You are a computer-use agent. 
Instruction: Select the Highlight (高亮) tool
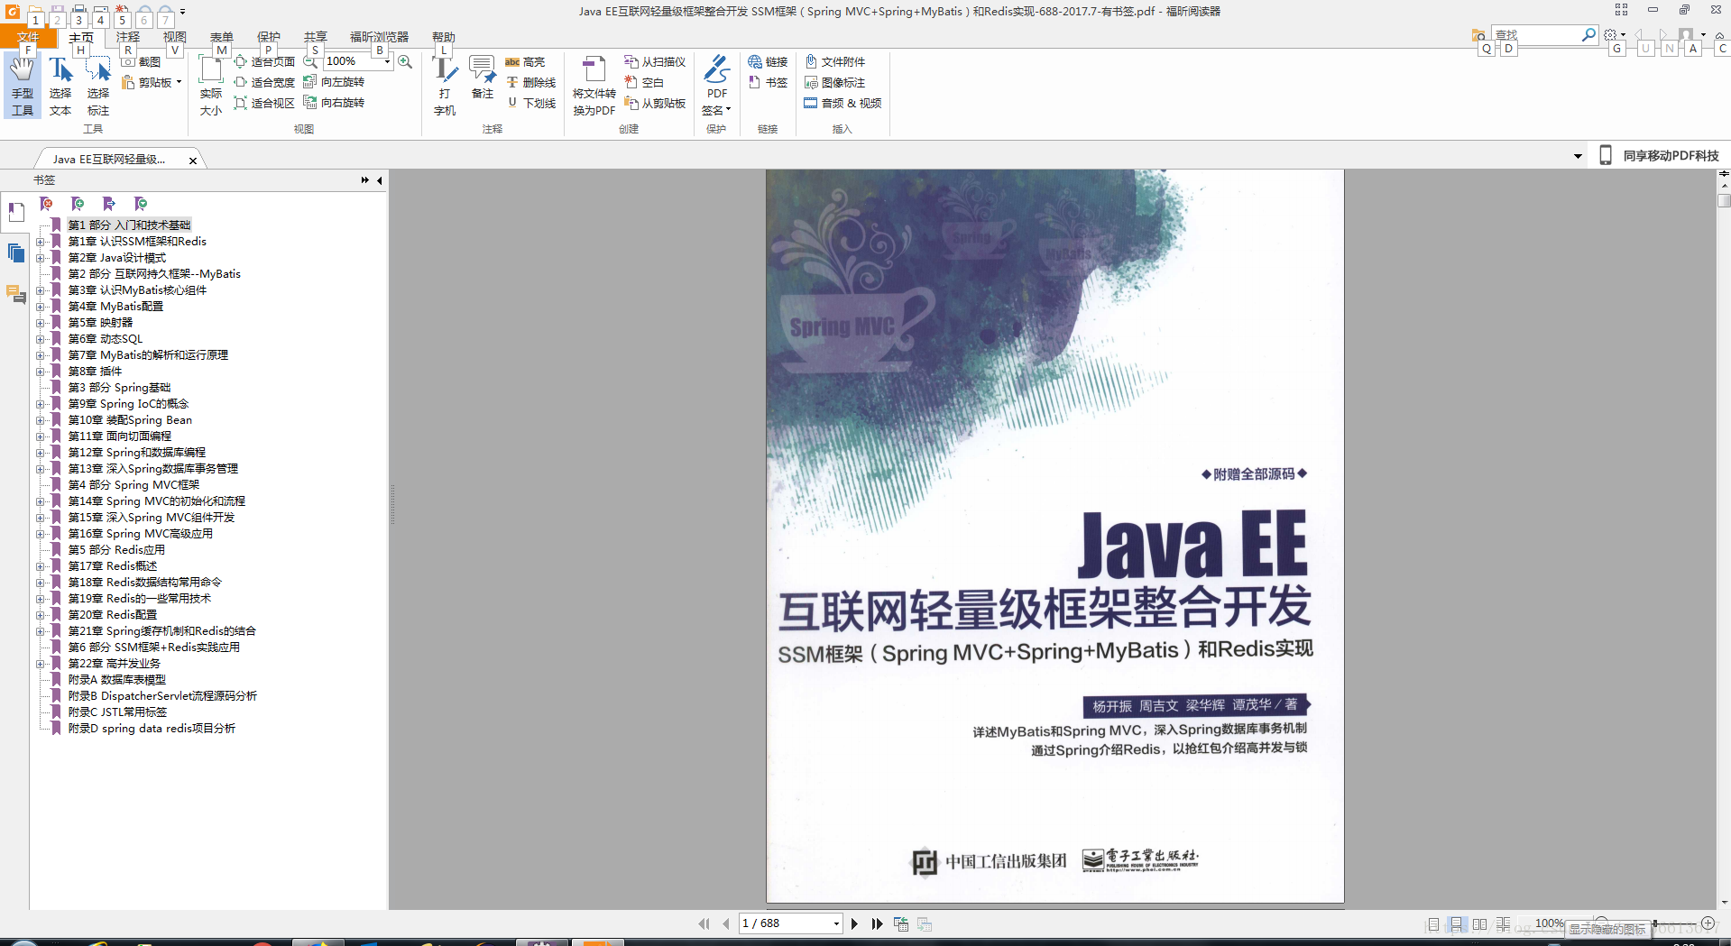525,61
